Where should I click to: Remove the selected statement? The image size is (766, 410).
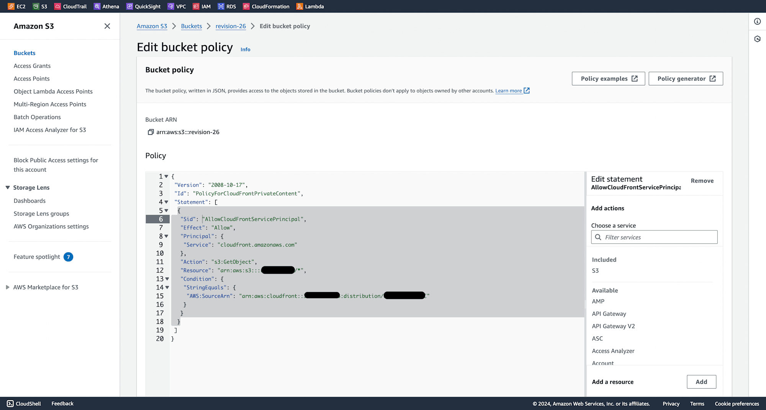pyautogui.click(x=702, y=181)
